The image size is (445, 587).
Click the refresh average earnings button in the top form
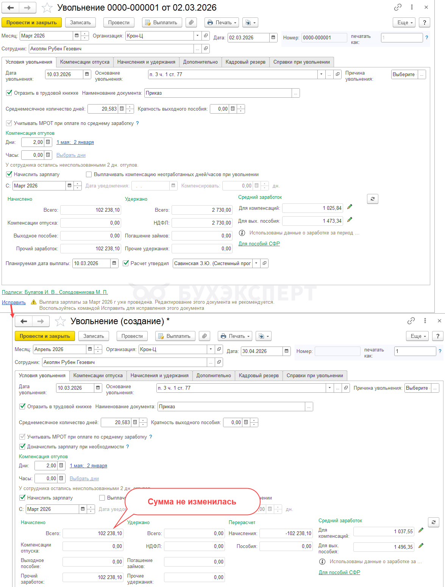[x=373, y=199]
